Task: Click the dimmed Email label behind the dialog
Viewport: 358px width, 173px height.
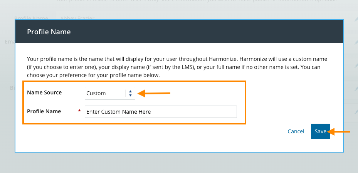Action: click(x=10, y=42)
